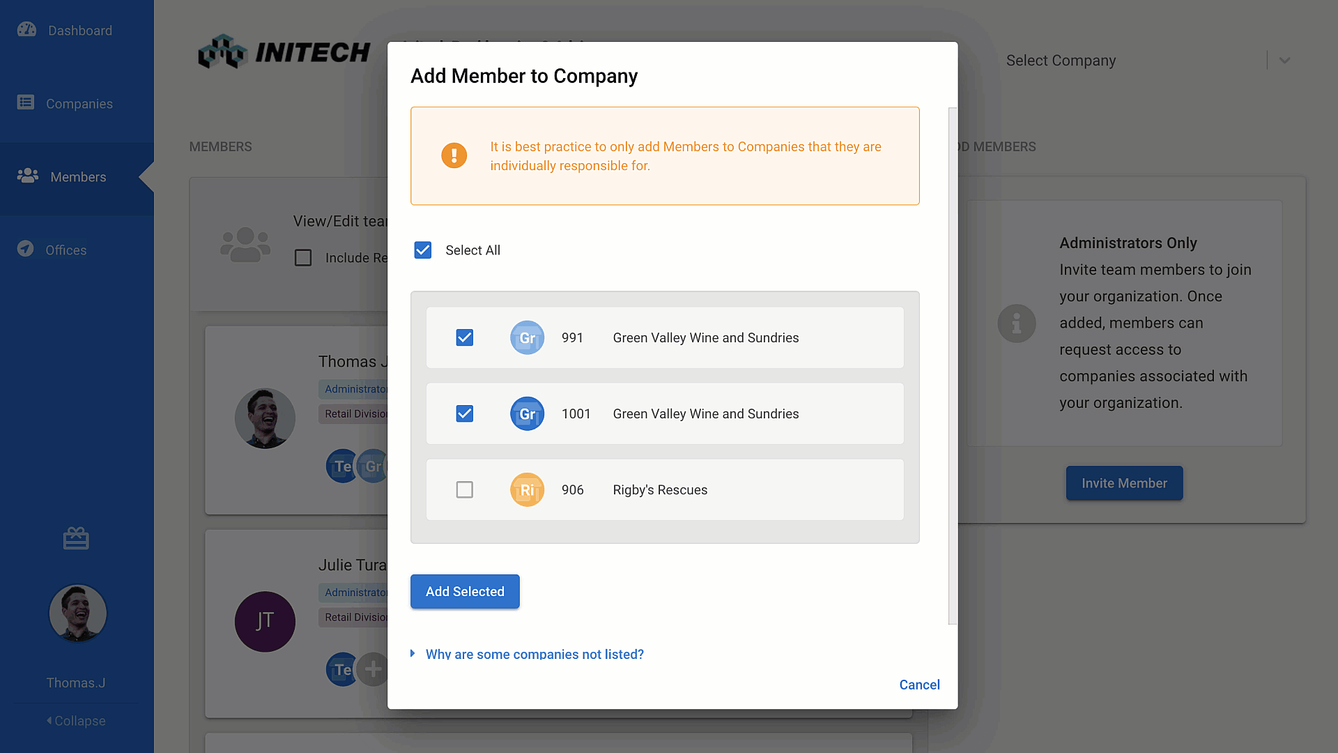Click the Select Company chevron arrow

click(x=1285, y=61)
